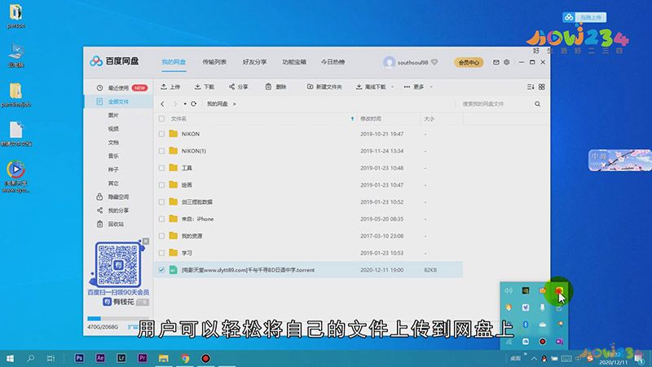Open the 上传 upload toolbar button
The image size is (652, 367).
pos(170,86)
